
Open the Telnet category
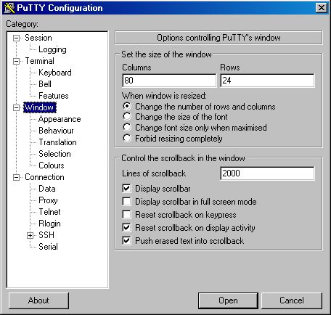[49, 212]
